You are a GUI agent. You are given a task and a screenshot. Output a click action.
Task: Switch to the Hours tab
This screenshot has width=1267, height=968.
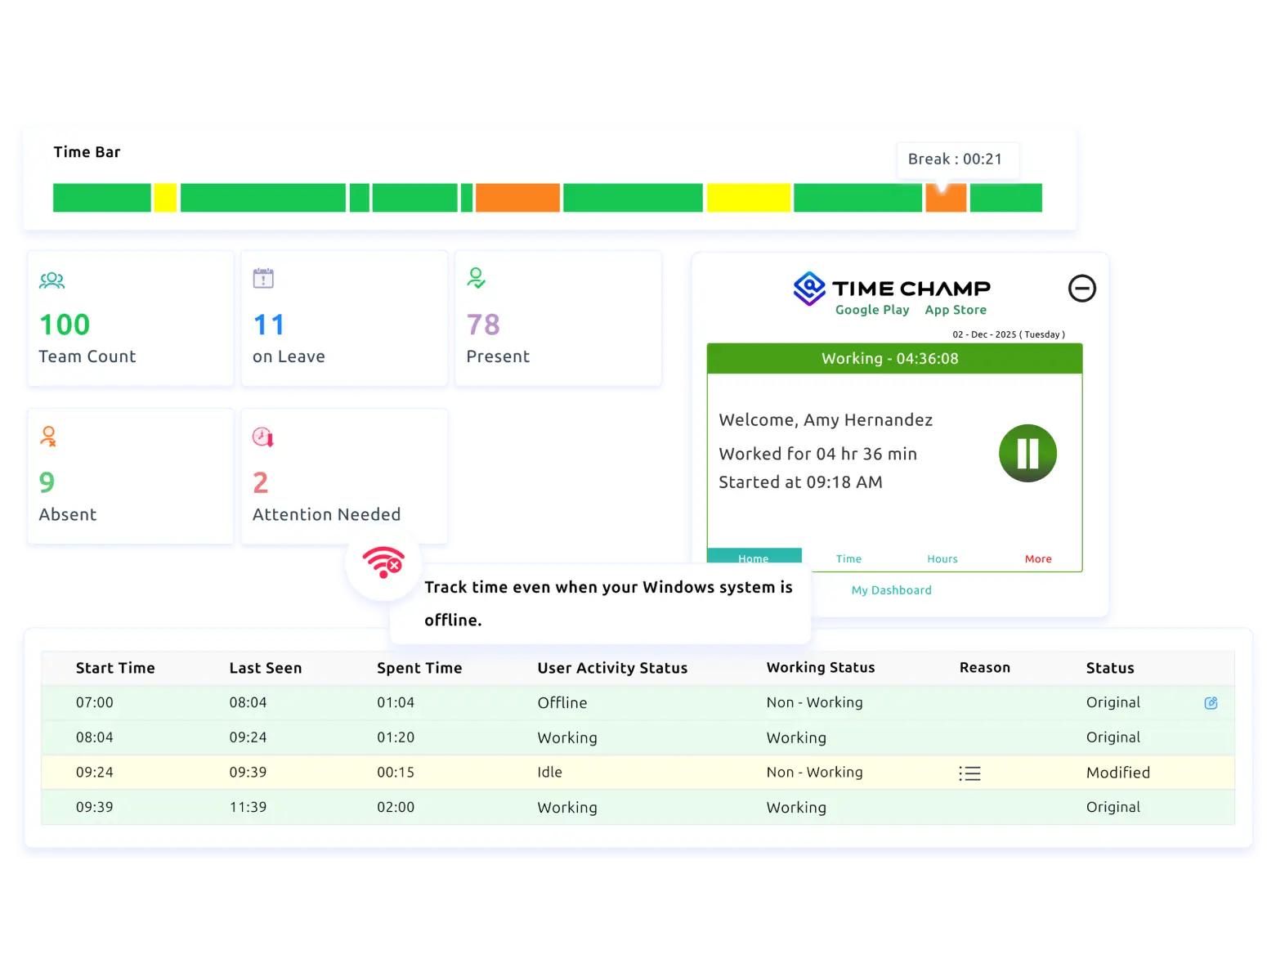pos(942,558)
